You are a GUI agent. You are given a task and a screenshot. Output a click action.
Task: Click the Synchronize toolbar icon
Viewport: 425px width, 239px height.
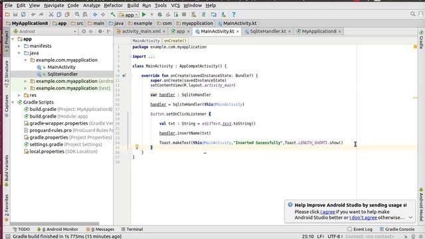pos(24,15)
